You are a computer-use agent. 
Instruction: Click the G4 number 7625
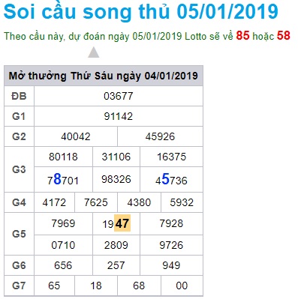coord(96,202)
